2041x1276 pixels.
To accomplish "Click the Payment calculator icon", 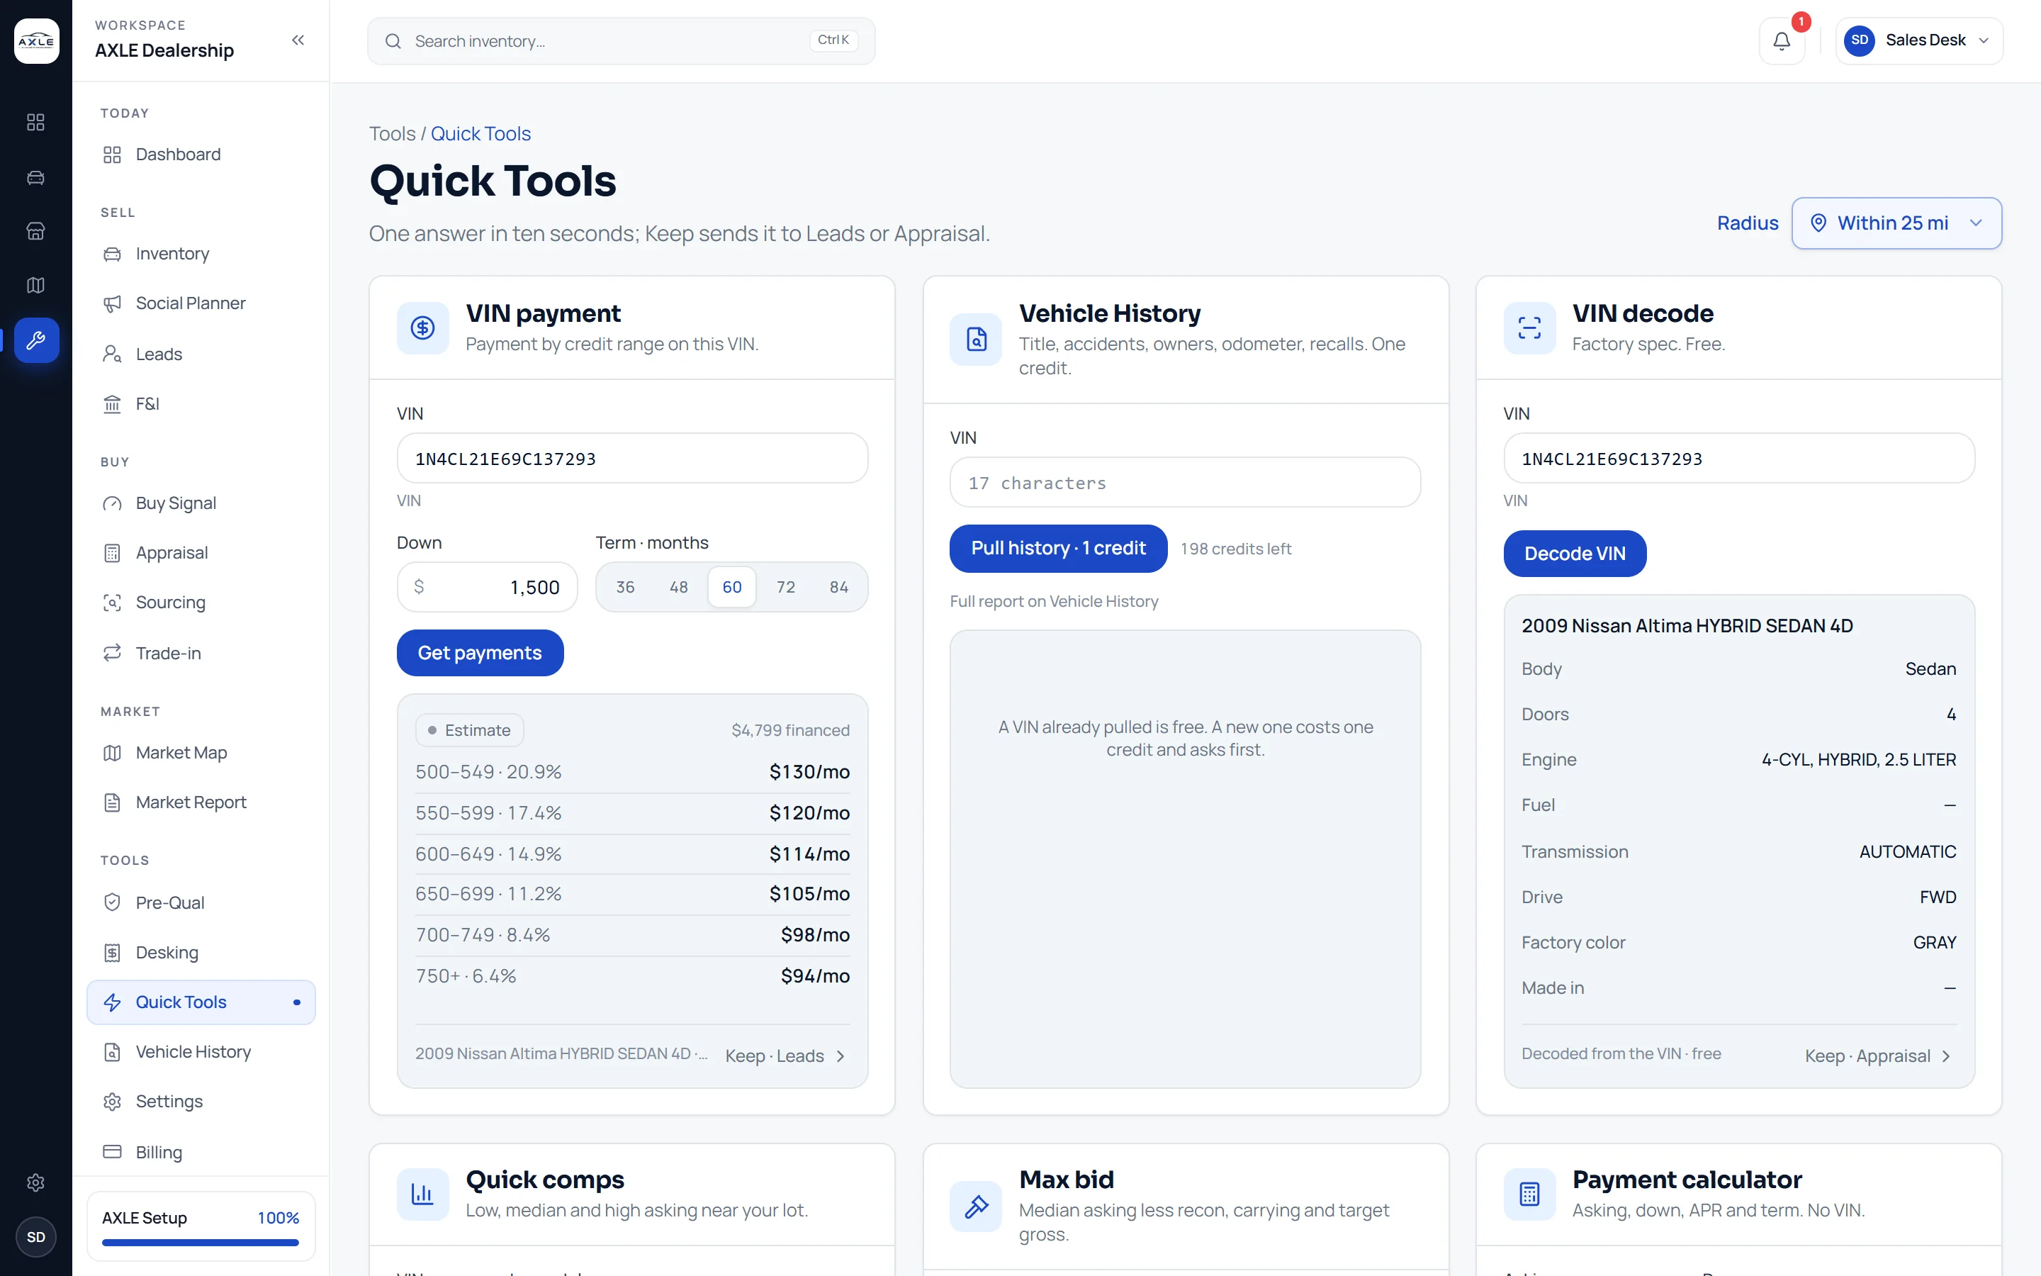I will (1529, 1194).
